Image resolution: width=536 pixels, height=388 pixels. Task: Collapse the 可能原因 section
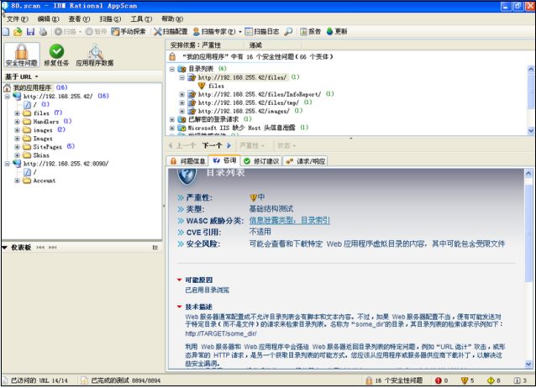click(179, 280)
